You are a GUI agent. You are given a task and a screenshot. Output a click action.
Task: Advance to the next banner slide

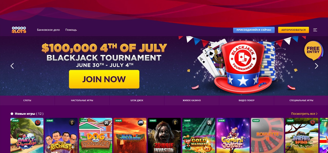click(316, 66)
